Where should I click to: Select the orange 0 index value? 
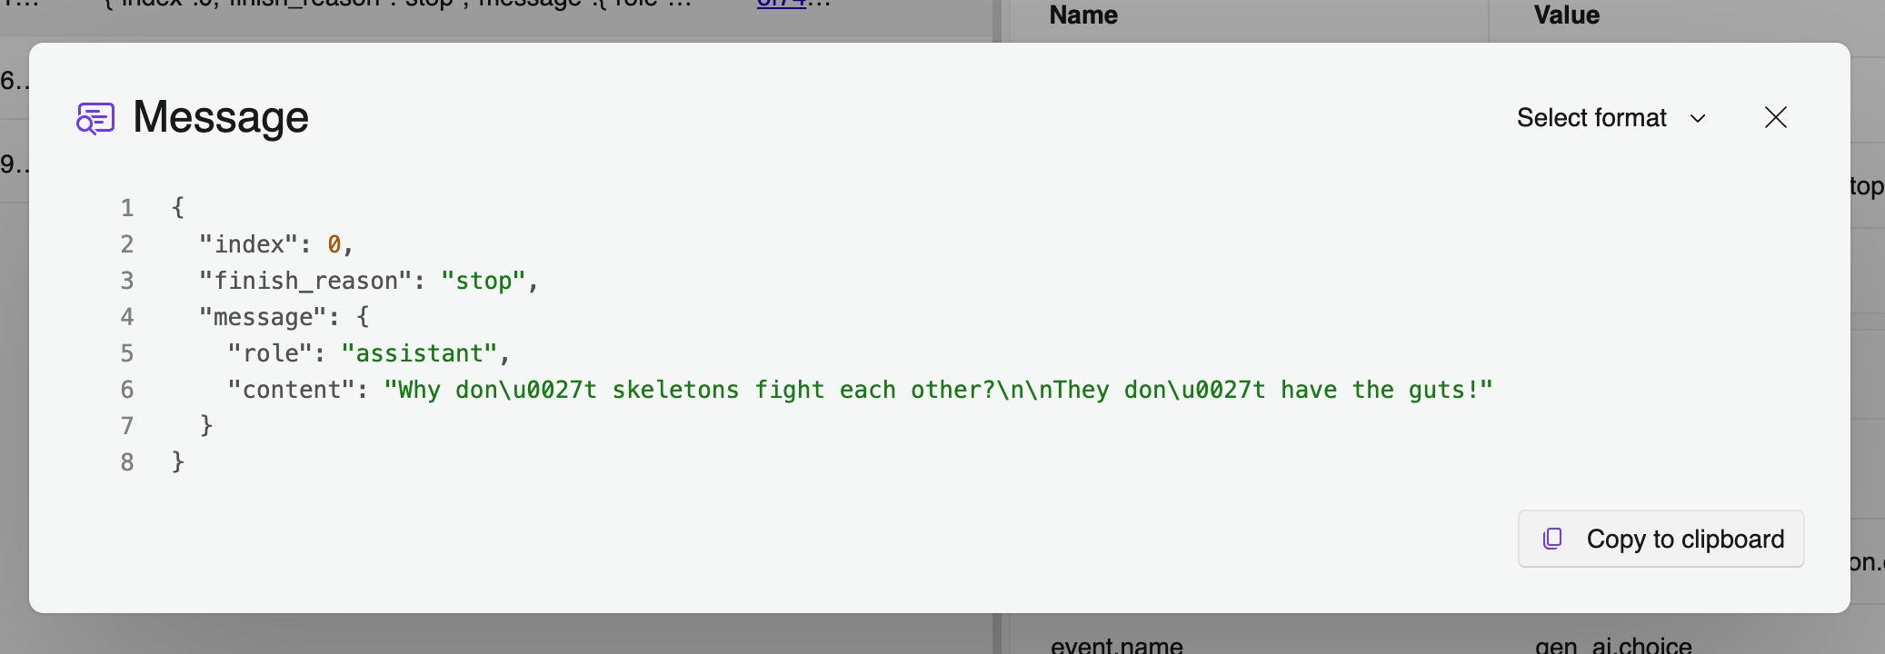[x=334, y=244]
